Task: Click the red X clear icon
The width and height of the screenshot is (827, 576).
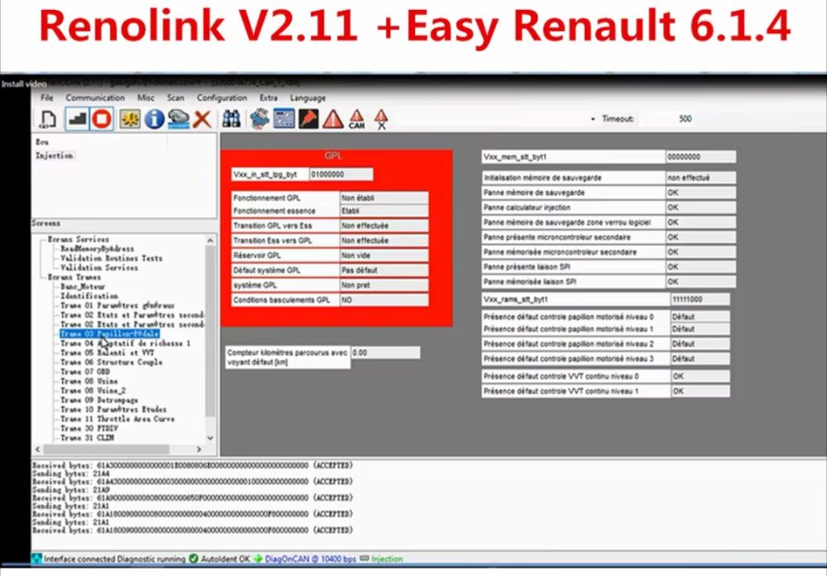Action: [x=202, y=119]
